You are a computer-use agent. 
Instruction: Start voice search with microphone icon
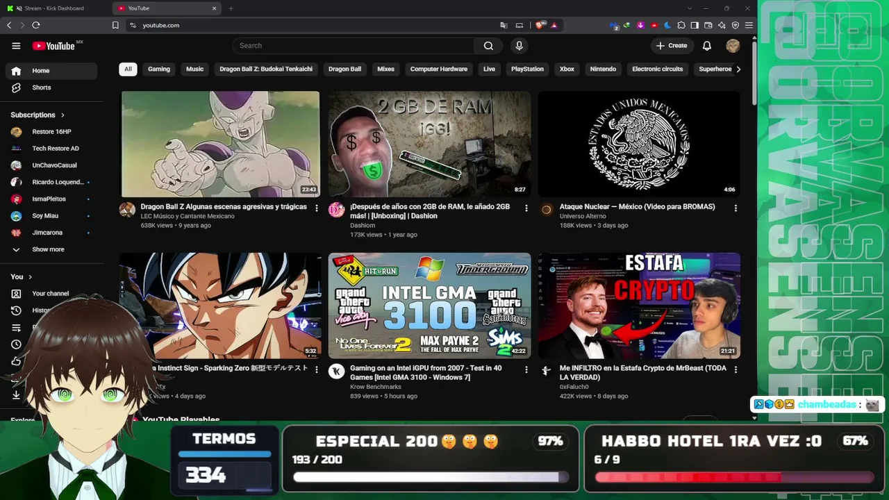tap(519, 46)
